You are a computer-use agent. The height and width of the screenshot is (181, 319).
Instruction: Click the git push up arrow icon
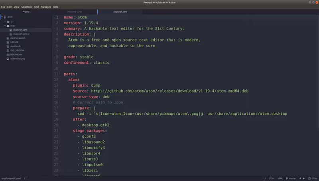pyautogui.click(x=304, y=179)
